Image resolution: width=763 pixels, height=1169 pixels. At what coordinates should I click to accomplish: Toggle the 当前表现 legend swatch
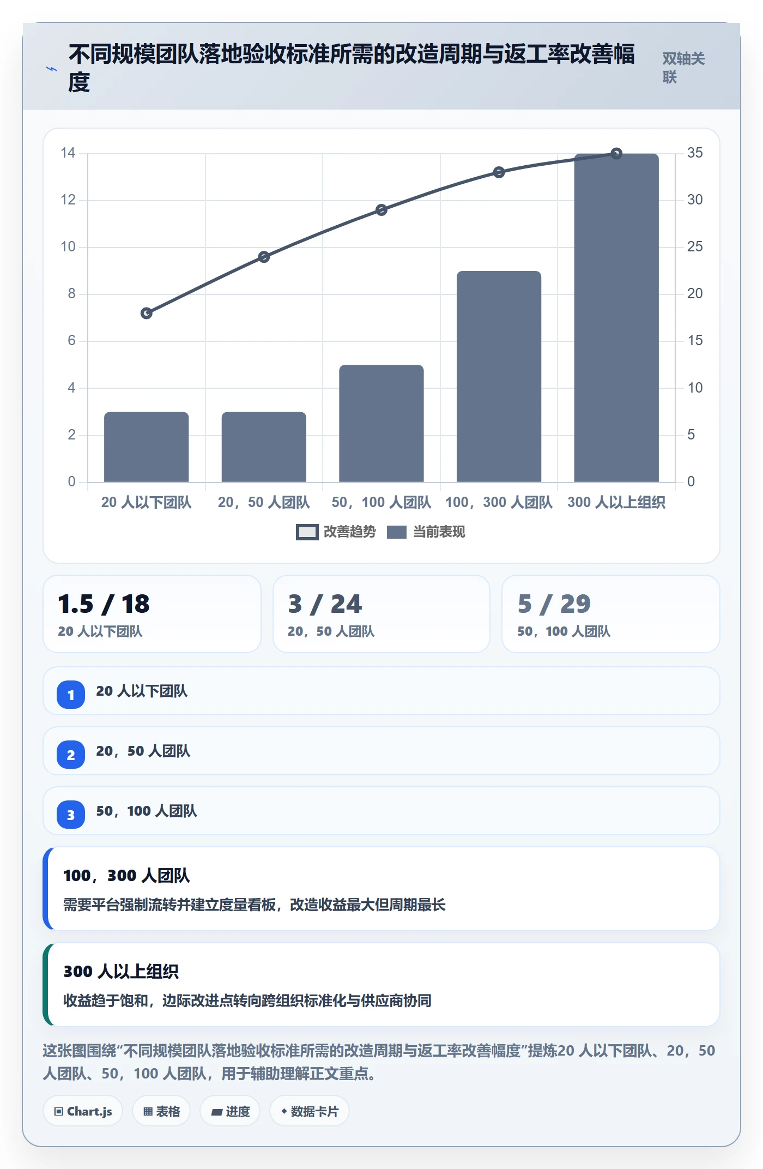pyautogui.click(x=397, y=532)
